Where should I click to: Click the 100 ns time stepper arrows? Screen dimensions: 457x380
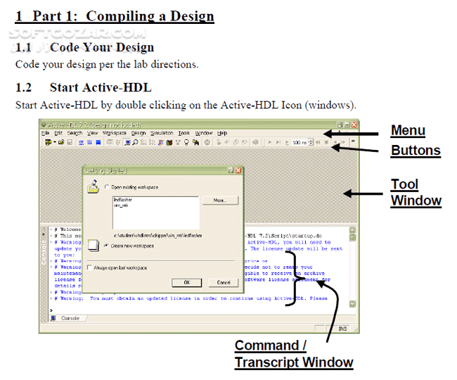click(x=311, y=142)
